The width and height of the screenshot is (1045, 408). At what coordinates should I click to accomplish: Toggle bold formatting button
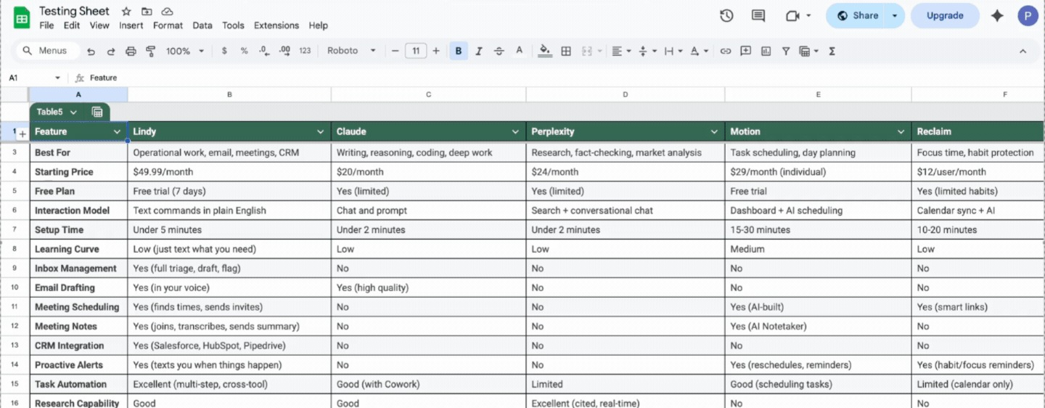coord(459,51)
